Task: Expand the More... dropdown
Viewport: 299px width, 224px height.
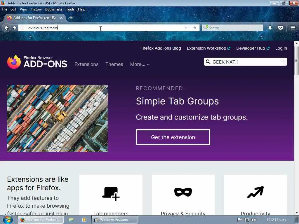Action: pyautogui.click(x=140, y=64)
